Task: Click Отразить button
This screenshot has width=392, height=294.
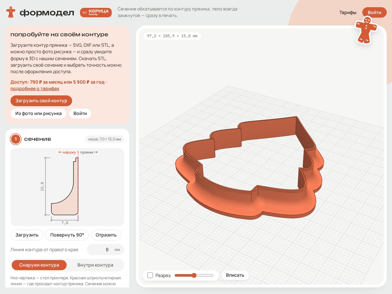Action: coord(106,235)
